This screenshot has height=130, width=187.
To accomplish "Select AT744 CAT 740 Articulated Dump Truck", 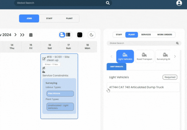I will (143, 87).
